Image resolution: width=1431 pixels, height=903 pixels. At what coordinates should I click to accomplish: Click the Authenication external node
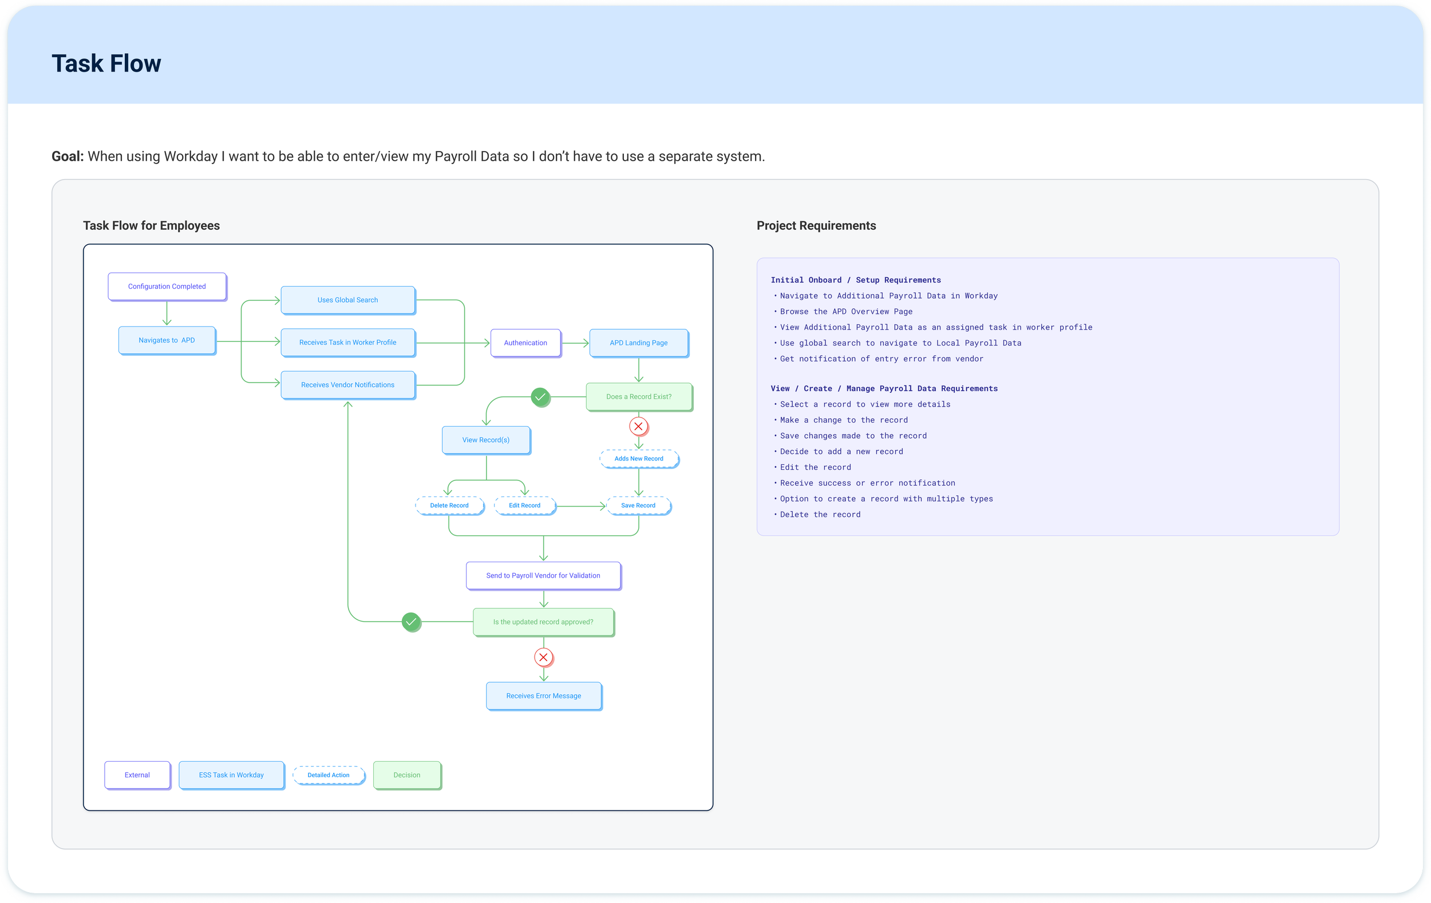click(x=525, y=343)
